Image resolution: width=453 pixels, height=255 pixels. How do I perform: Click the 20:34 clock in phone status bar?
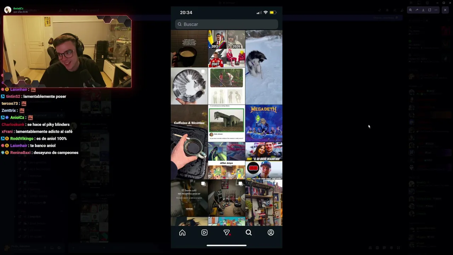pos(186,12)
